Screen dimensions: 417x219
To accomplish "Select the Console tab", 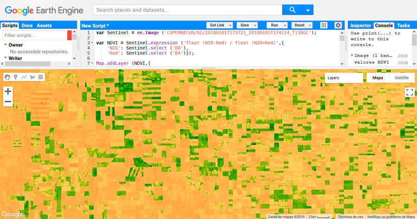I will click(384, 26).
